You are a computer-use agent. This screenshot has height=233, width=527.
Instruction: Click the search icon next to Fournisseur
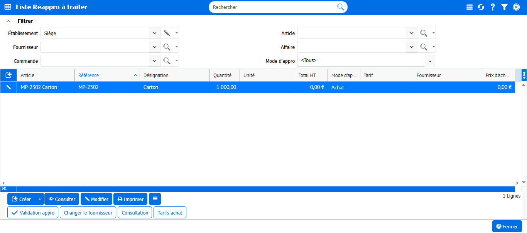pyautogui.click(x=167, y=47)
